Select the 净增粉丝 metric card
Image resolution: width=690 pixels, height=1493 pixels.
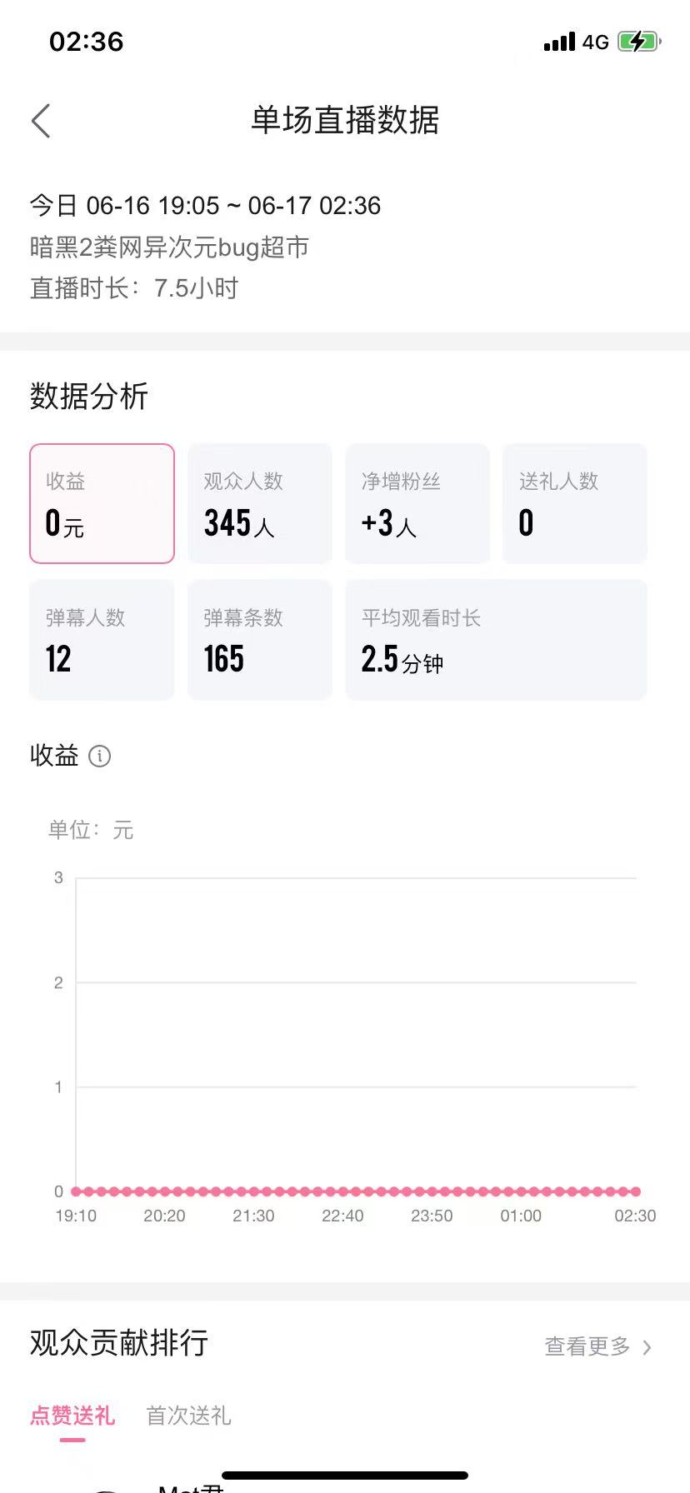[x=417, y=503]
